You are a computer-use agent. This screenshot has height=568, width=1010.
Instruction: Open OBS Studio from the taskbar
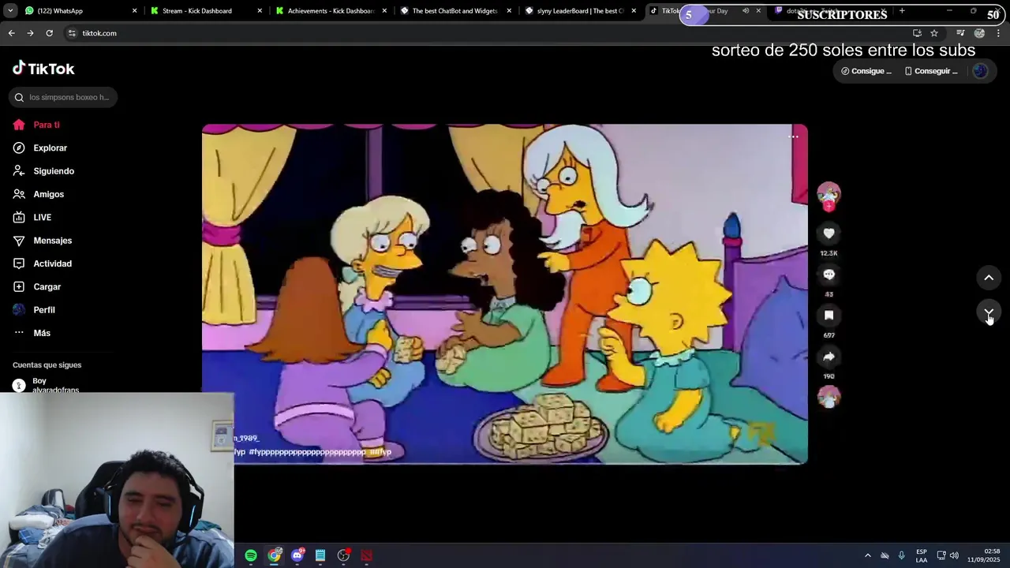click(343, 555)
